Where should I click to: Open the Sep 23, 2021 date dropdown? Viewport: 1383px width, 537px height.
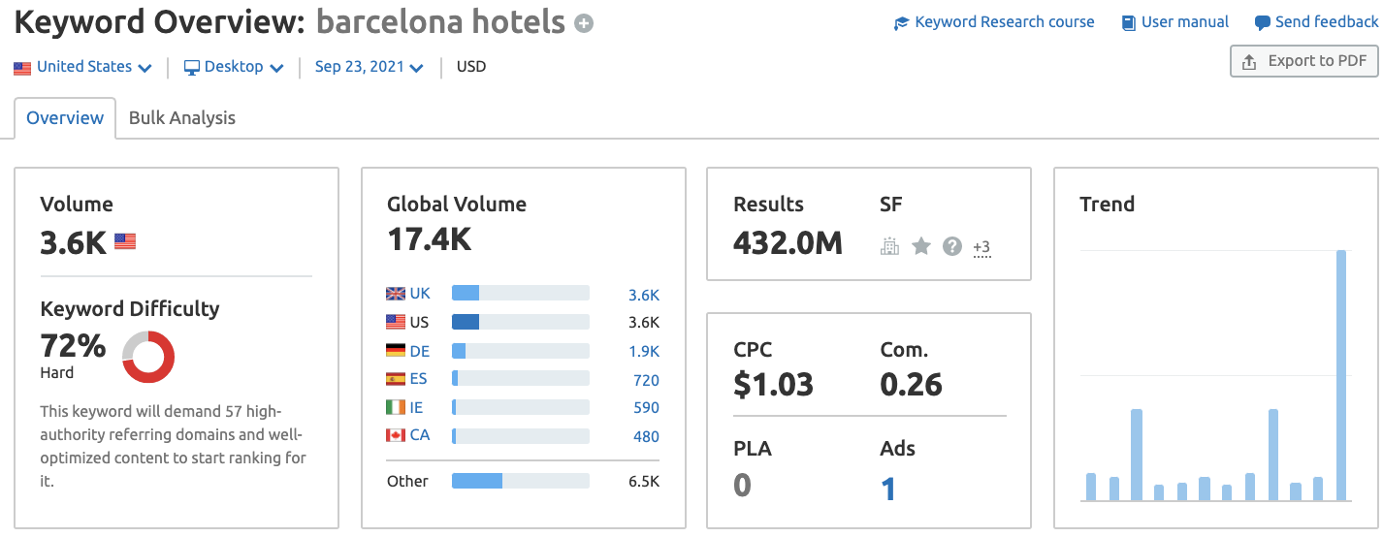coord(370,67)
